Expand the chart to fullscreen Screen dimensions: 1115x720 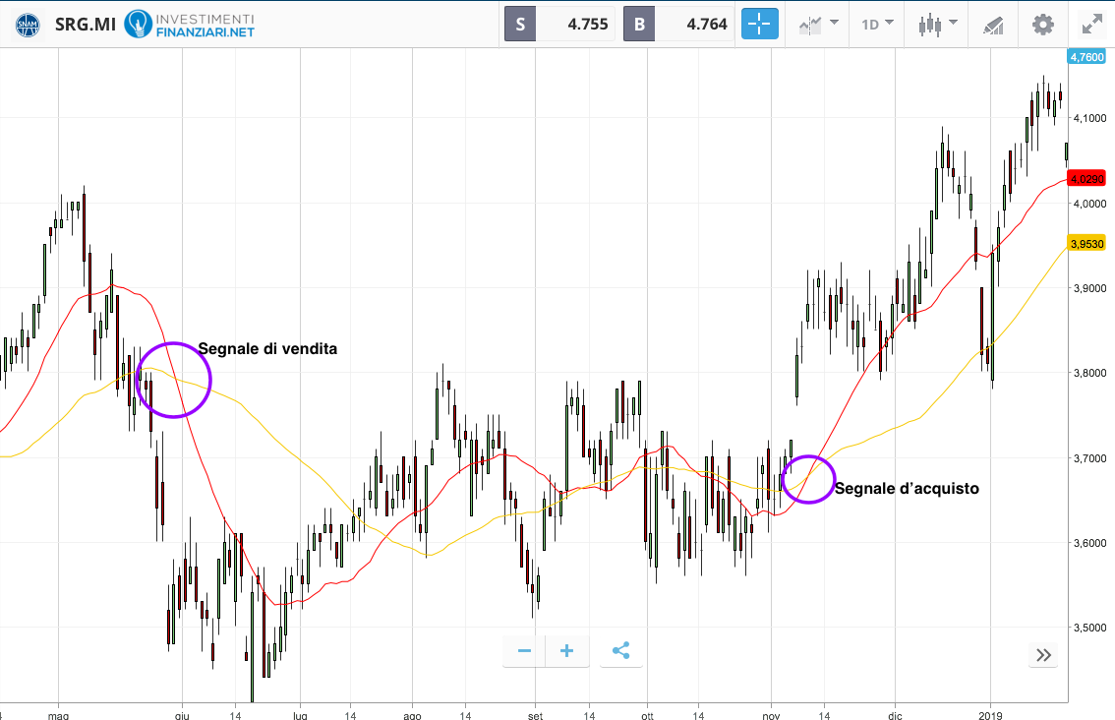1091,24
